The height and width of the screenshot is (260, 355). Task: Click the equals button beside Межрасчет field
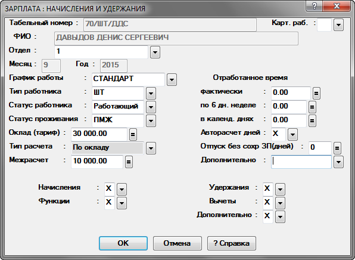(129, 162)
